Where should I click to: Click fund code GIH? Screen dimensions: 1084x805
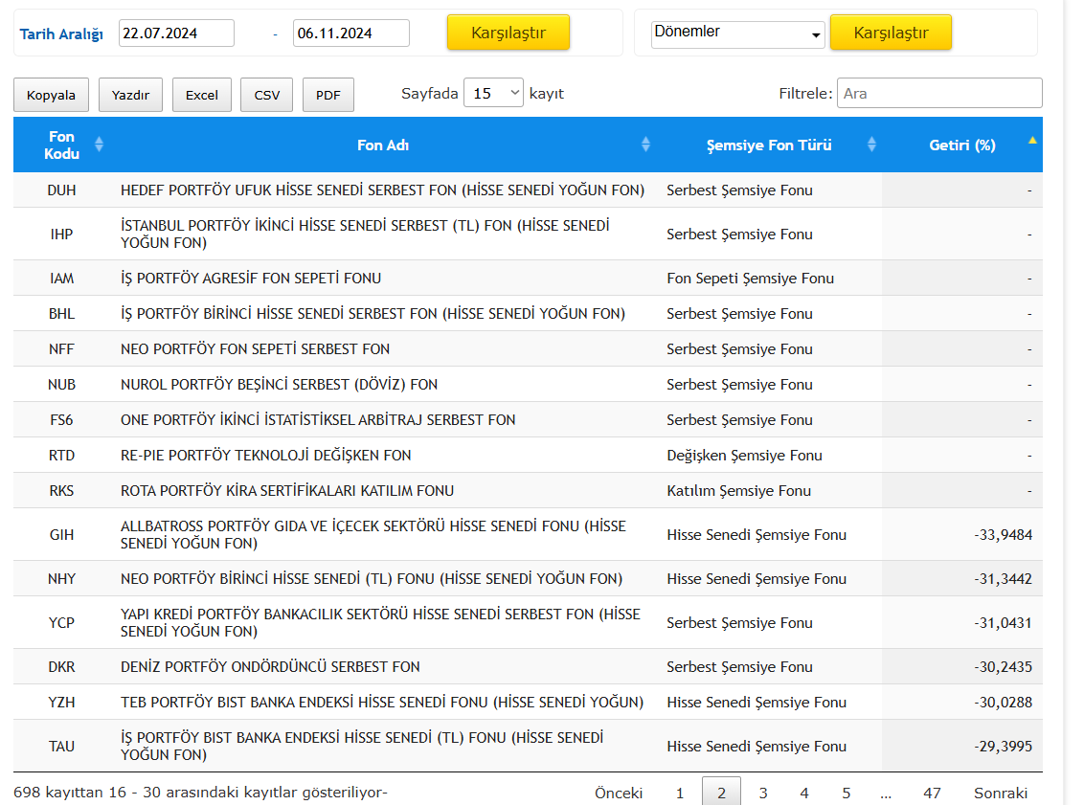61,535
